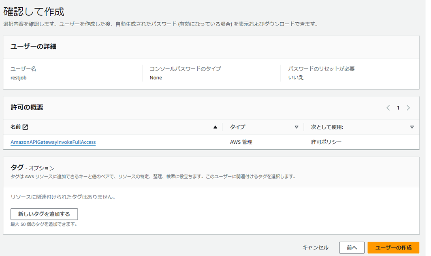Select the restjob user name value
The height and width of the screenshot is (256, 431).
point(18,77)
